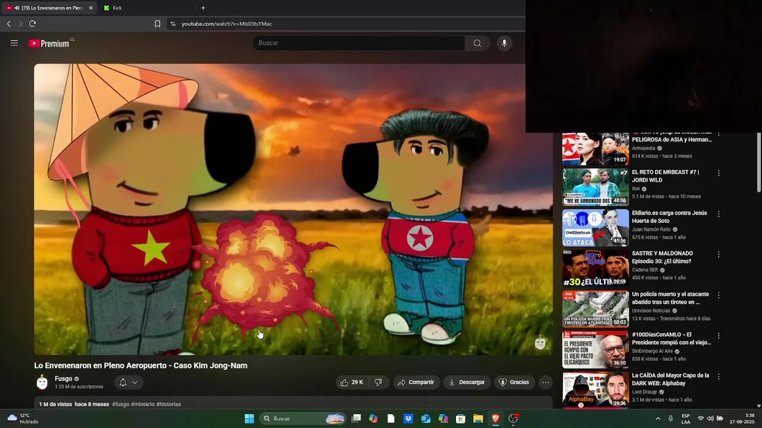Open options menu for Eldiario.es video
The width and height of the screenshot is (762, 428).
[719, 213]
